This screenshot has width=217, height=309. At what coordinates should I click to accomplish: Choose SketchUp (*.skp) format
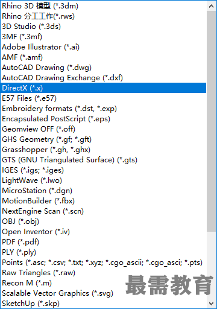click(103, 304)
